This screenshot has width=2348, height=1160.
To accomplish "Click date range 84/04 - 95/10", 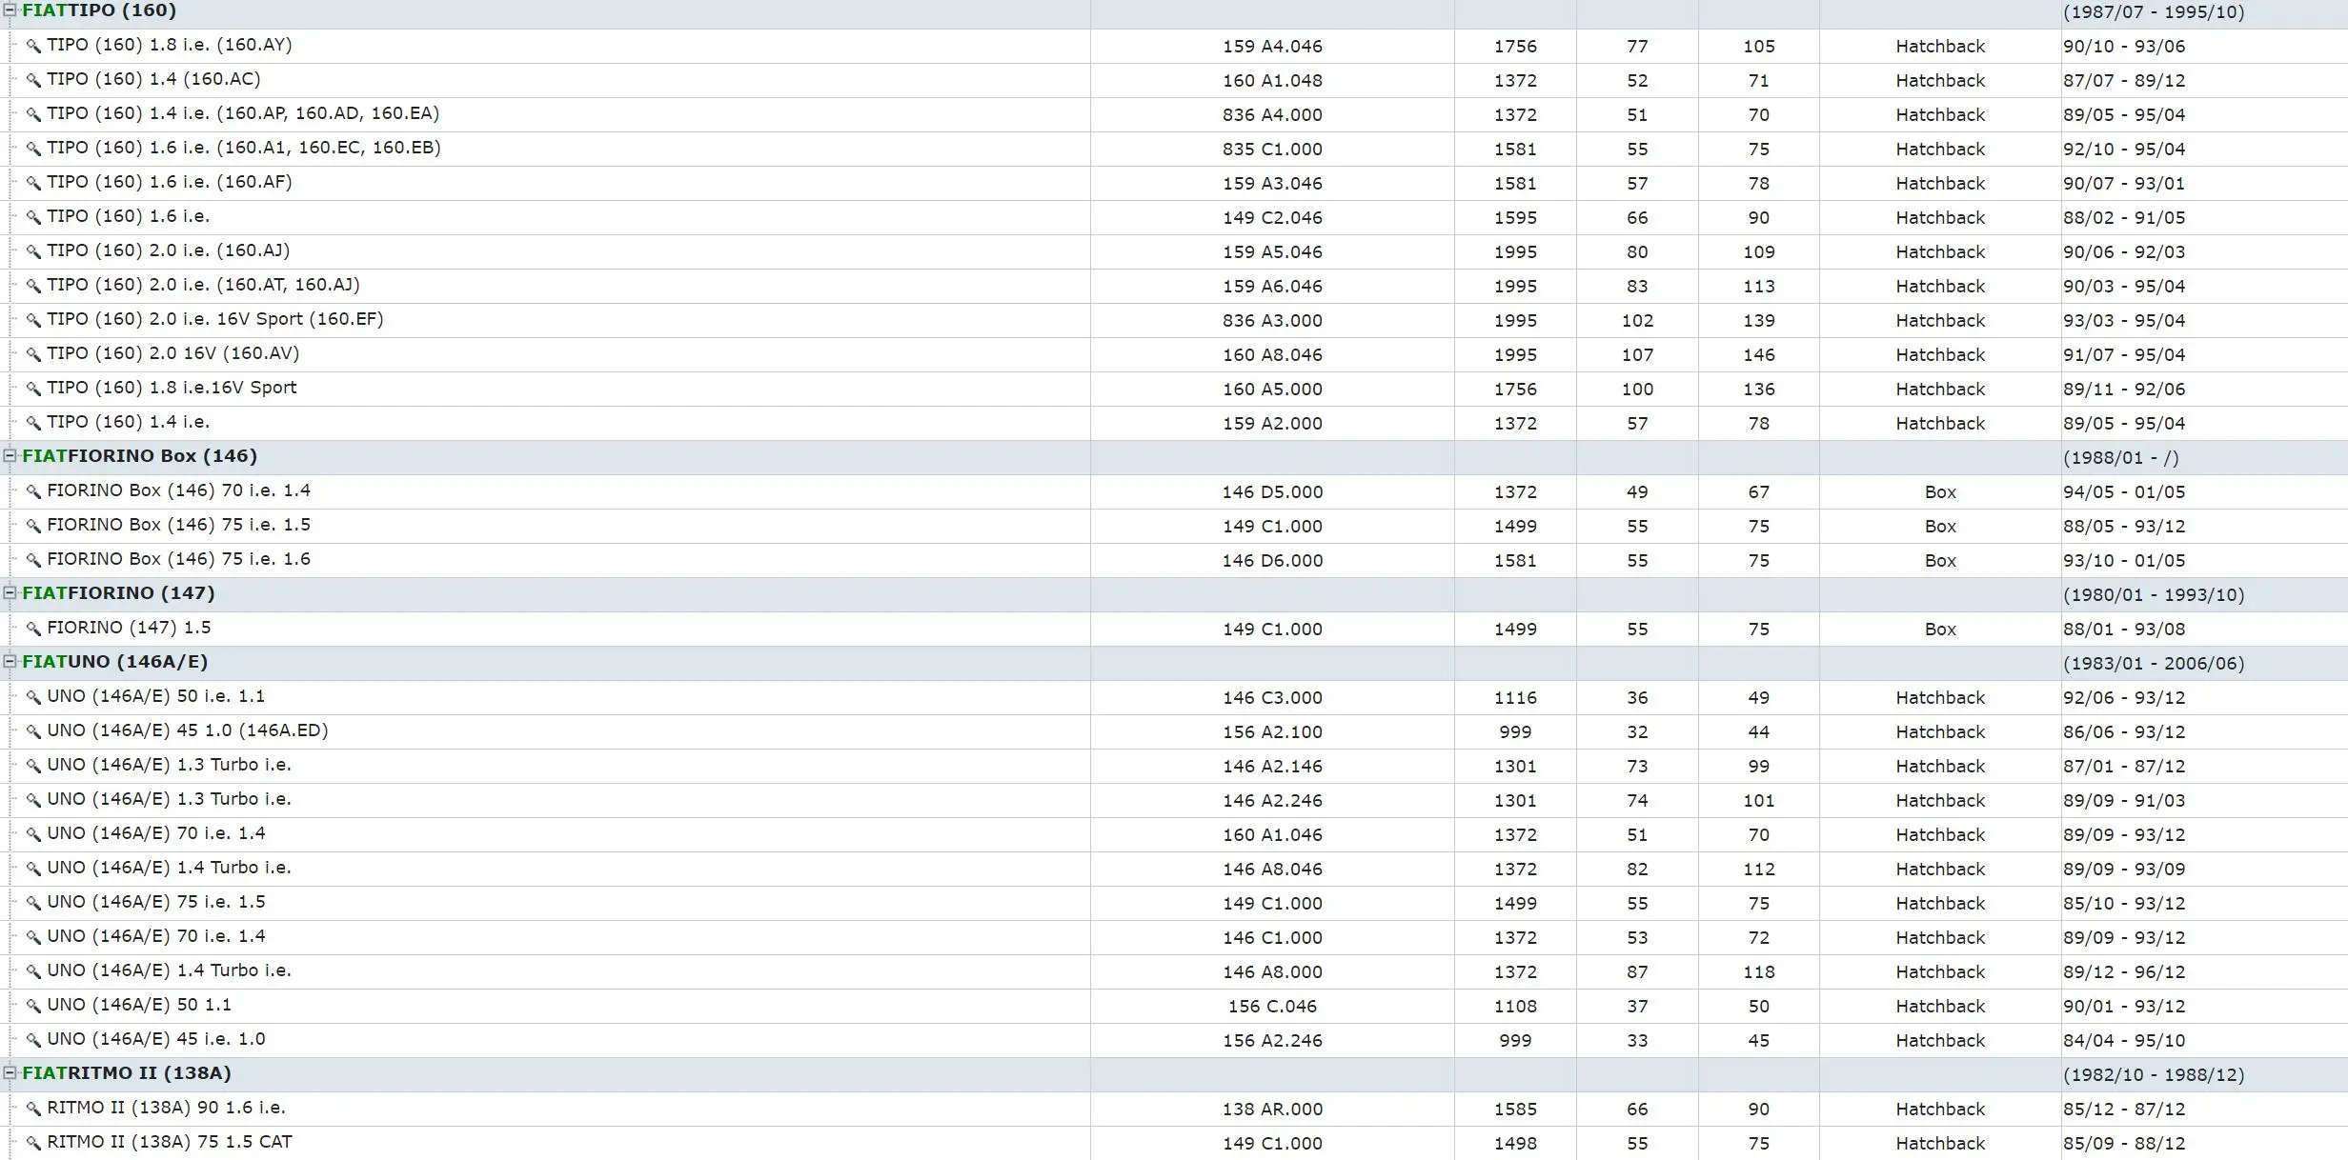I will 2124,1041.
